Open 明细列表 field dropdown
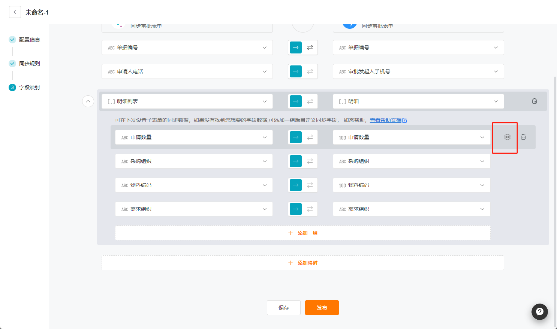 click(x=187, y=101)
